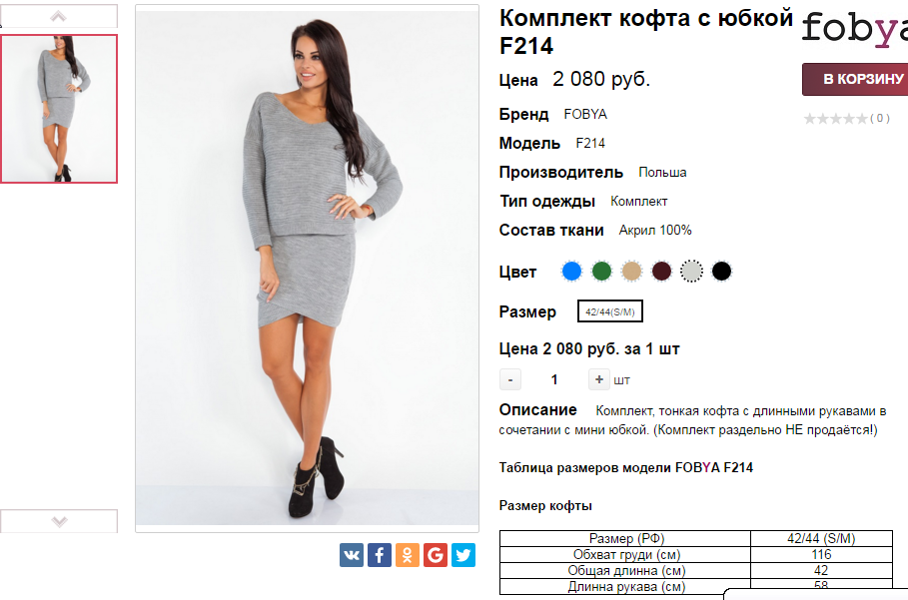The width and height of the screenshot is (908, 600).
Task: Share product on Twitter
Action: pos(463,555)
